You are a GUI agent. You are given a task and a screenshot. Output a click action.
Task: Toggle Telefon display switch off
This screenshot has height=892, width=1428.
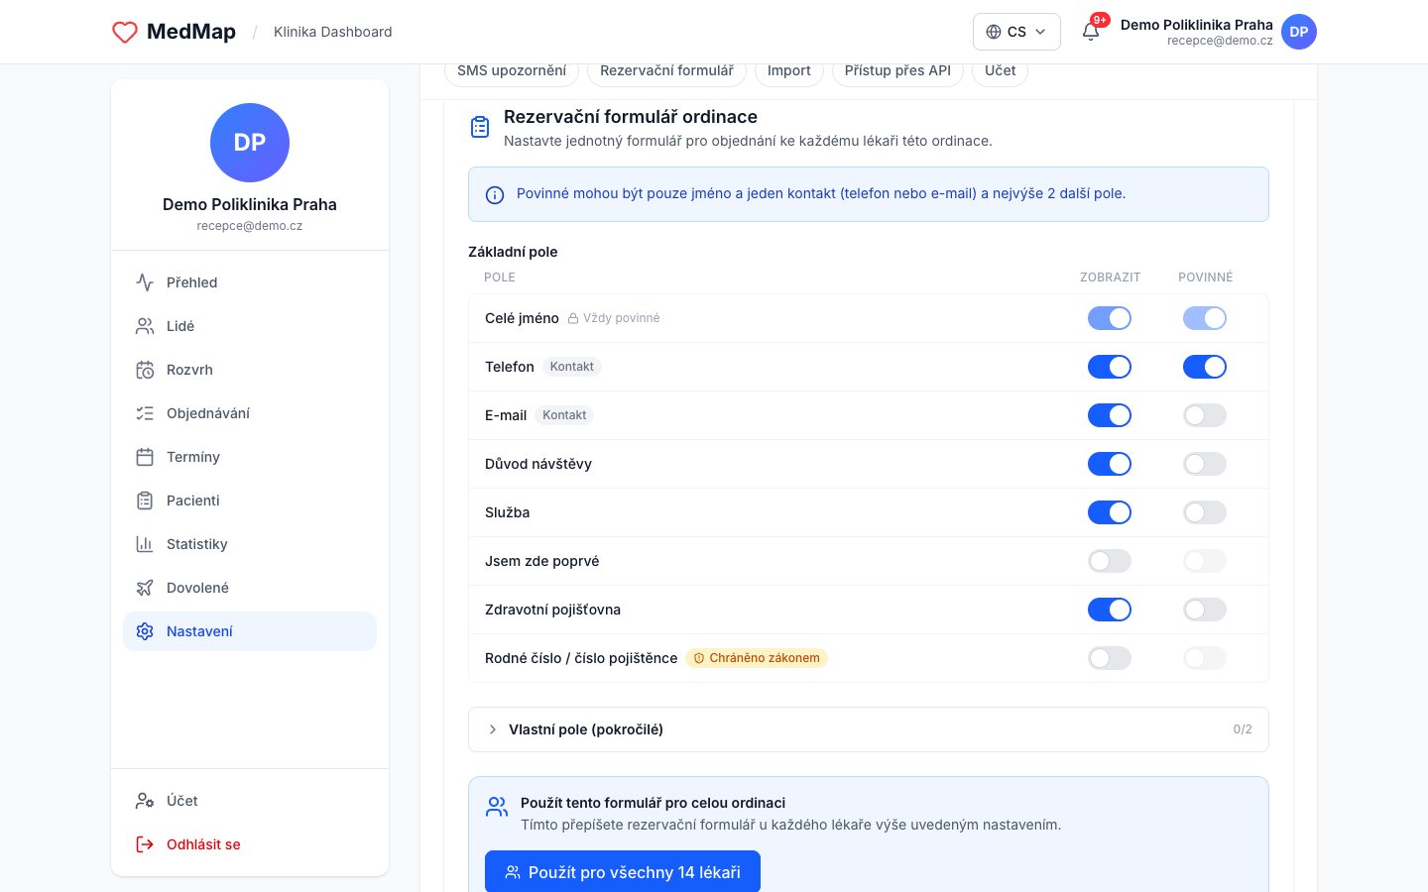coord(1110,367)
